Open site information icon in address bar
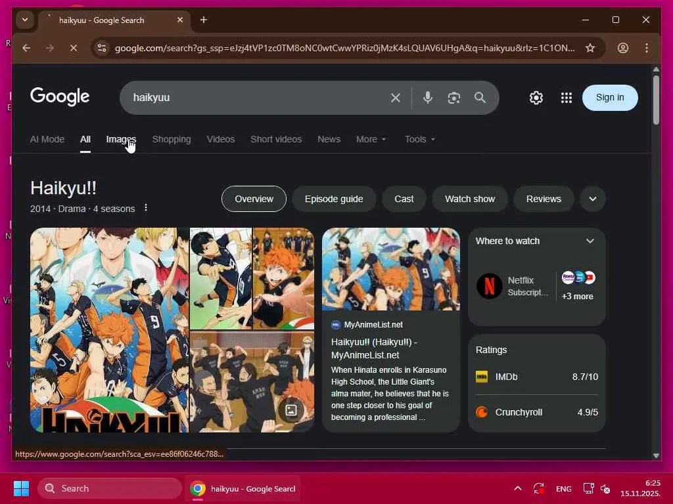This screenshot has width=673, height=504. coord(102,48)
